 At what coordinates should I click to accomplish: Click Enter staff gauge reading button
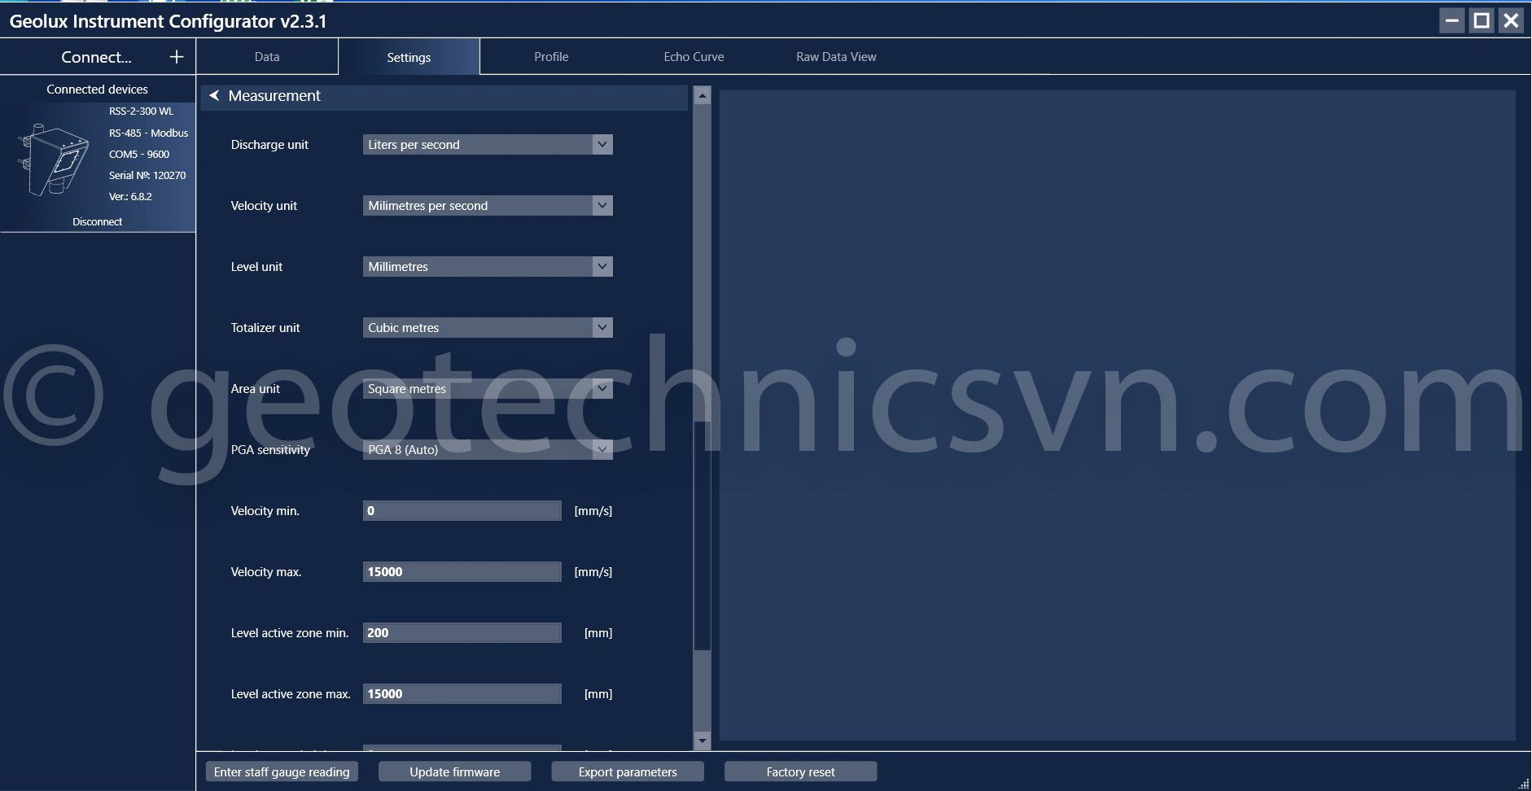282,771
